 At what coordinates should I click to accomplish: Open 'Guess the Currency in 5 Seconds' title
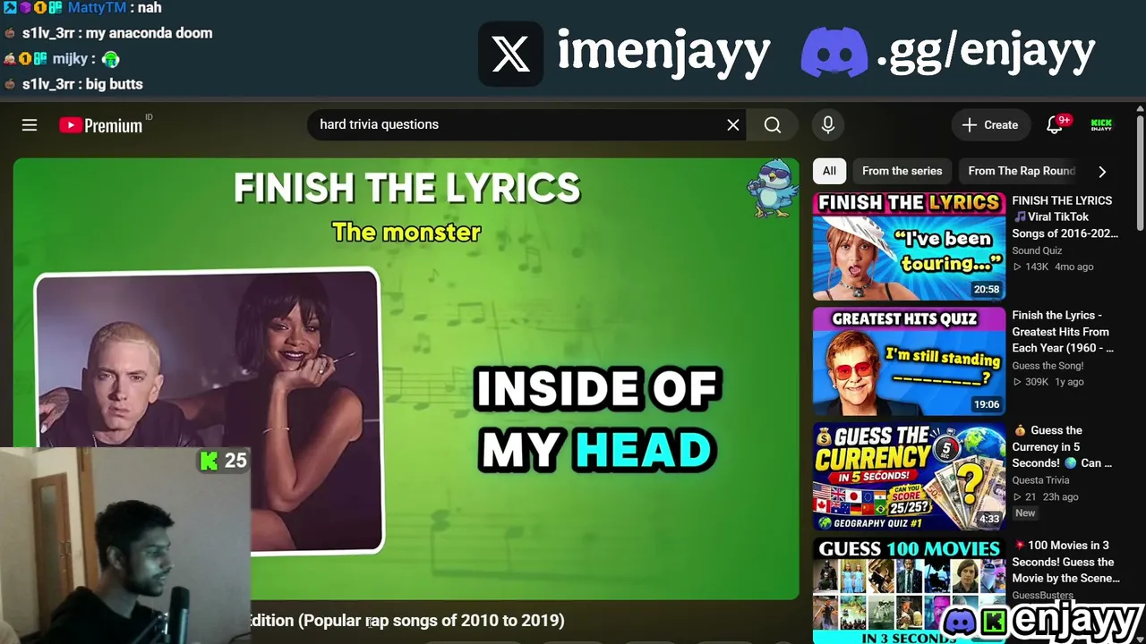point(1063,447)
